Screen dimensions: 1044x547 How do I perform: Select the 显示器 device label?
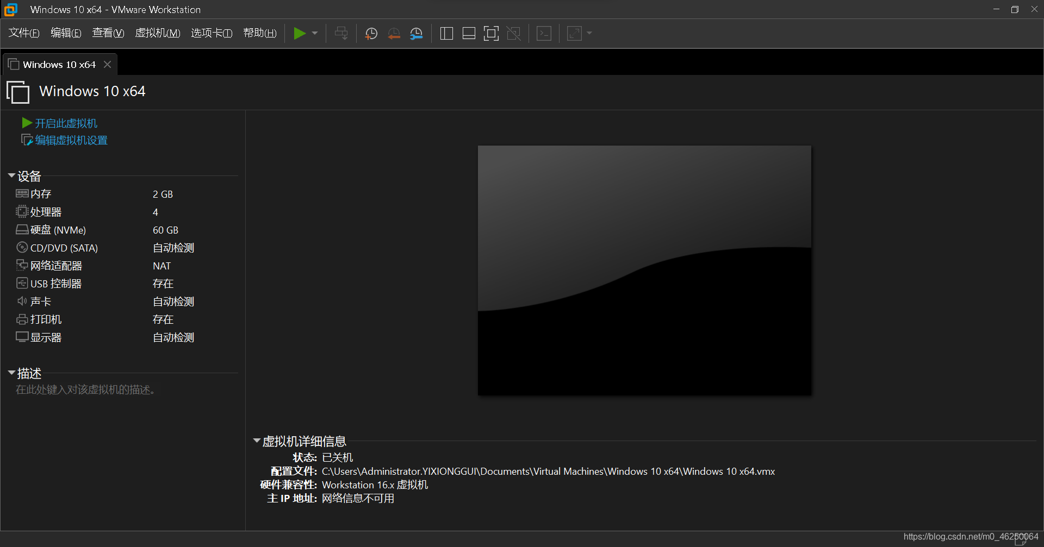tap(46, 337)
